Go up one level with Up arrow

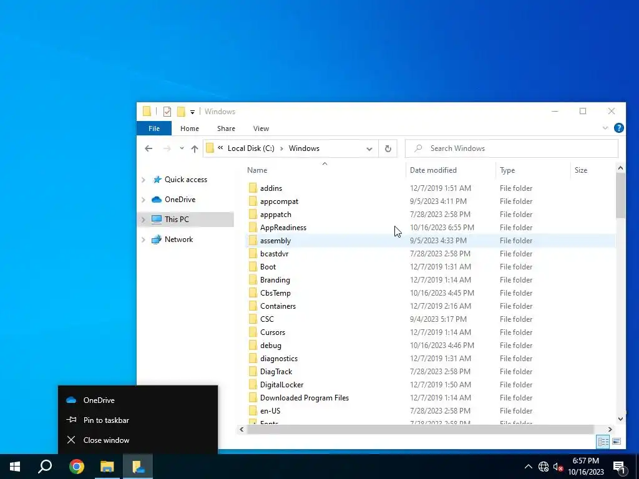tap(195, 148)
